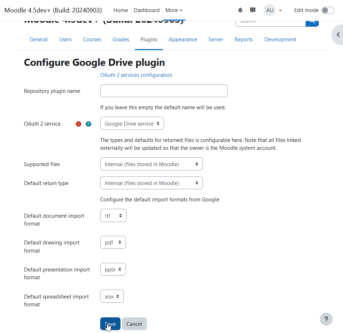
Task: Go to Home in top navigation
Action: 121,10
